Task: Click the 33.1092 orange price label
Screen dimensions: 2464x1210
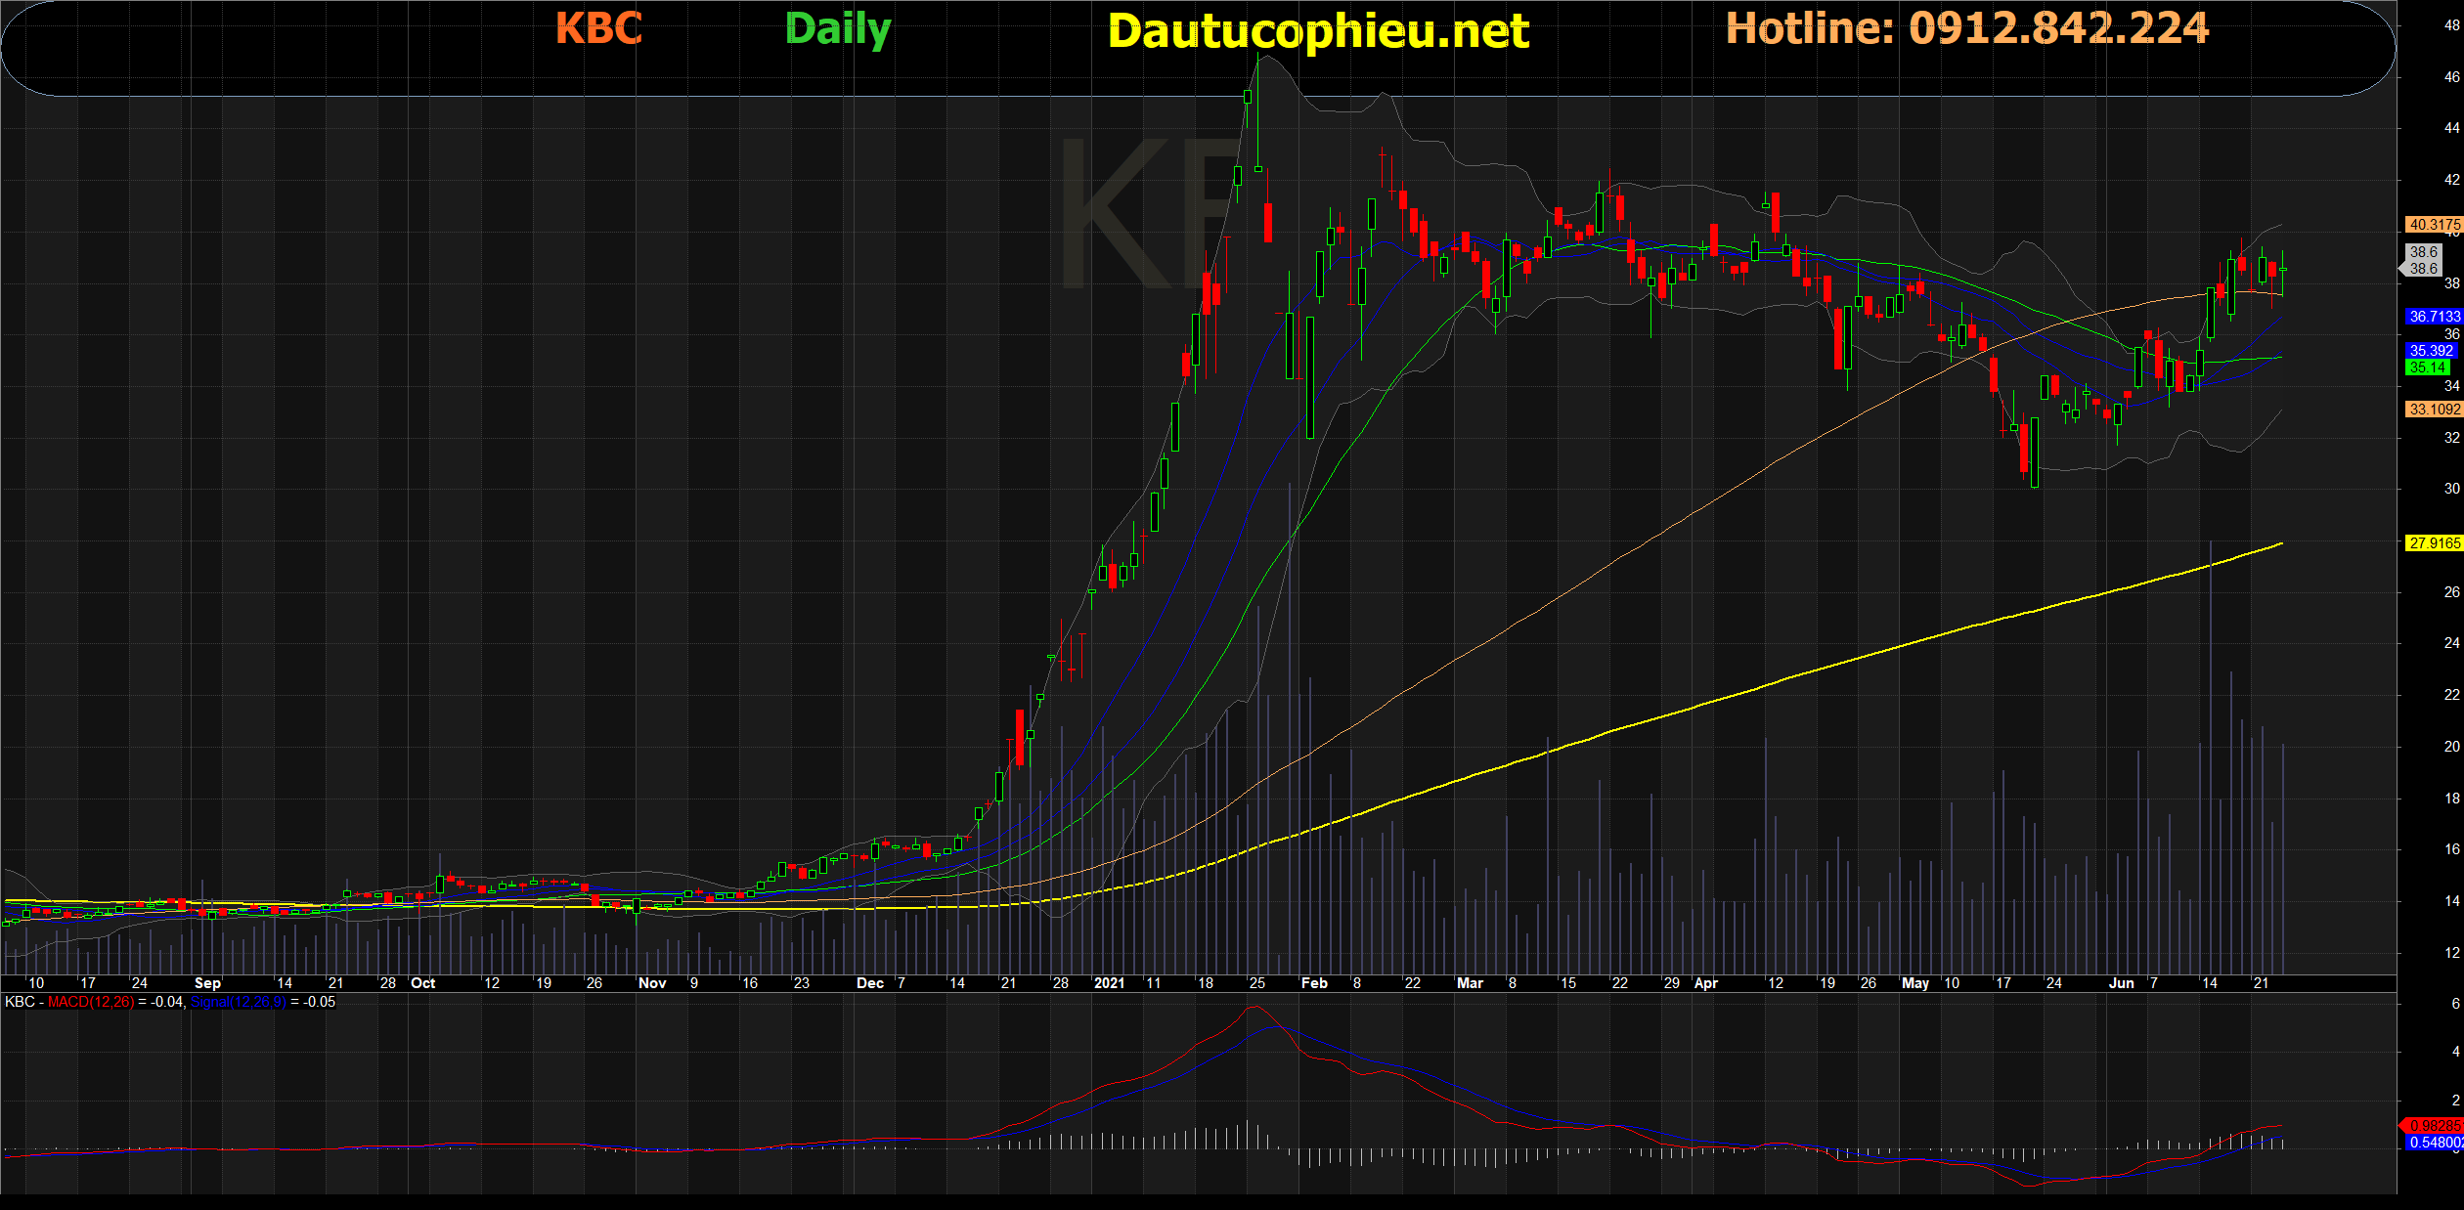Action: pos(2434,410)
